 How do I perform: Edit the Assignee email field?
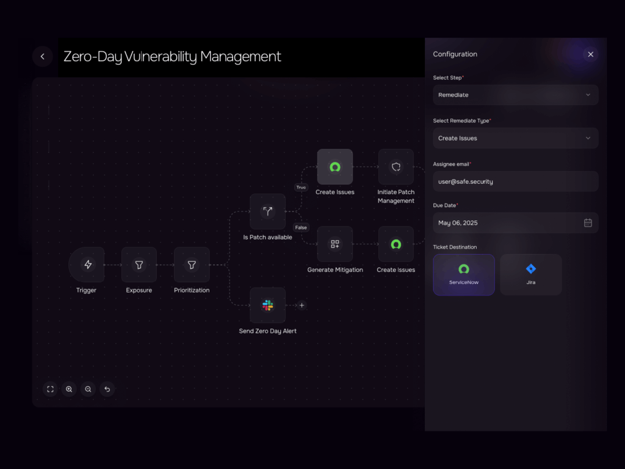(x=515, y=181)
